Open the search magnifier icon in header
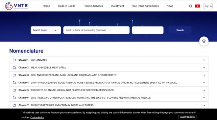This screenshot has width=217, height=120. [191, 6]
